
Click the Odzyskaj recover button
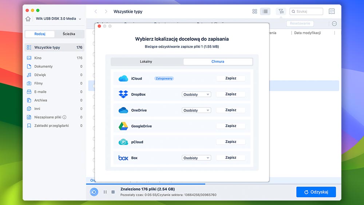pyautogui.click(x=316, y=192)
